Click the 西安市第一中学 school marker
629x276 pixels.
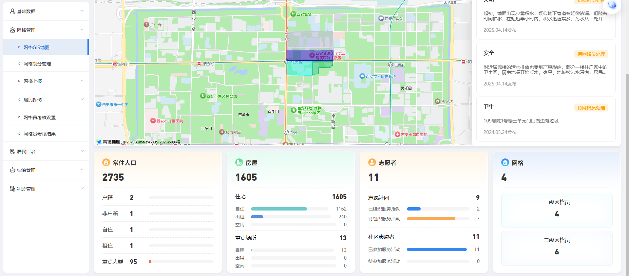coord(98,104)
